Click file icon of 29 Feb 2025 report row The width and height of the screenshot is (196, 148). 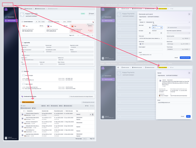[x=22, y=135]
